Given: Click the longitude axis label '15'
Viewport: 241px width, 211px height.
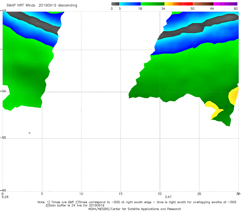Looking at the screenshot, I should 120,194.
